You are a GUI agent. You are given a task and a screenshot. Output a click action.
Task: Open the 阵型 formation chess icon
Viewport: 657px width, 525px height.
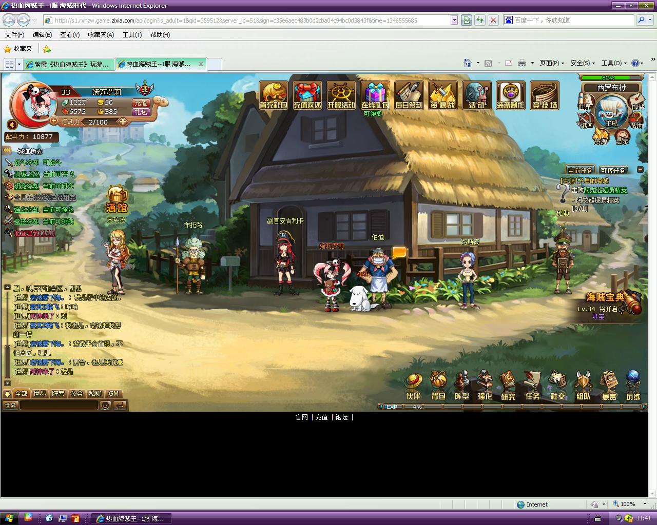click(462, 386)
